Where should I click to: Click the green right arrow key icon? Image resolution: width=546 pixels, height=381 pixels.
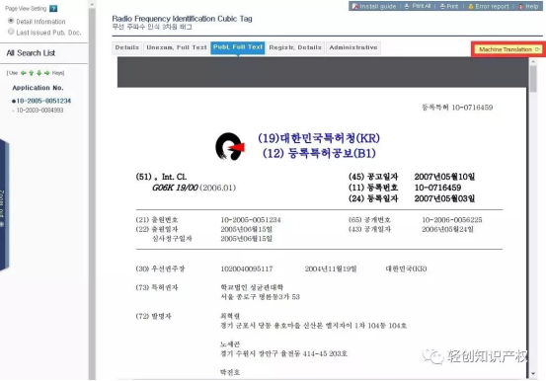(46, 73)
